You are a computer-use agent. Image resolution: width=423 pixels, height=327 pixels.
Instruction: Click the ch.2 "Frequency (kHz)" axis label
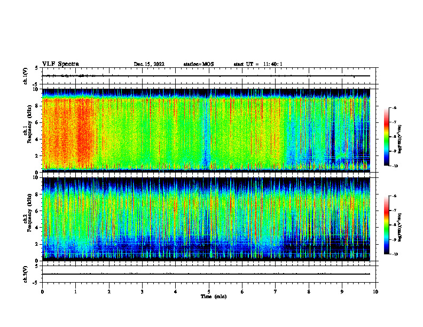(x=29, y=213)
